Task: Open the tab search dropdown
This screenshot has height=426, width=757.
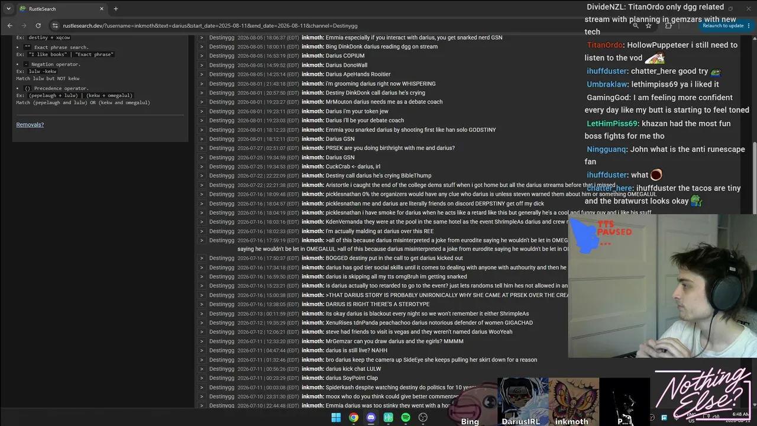Action: [x=8, y=9]
